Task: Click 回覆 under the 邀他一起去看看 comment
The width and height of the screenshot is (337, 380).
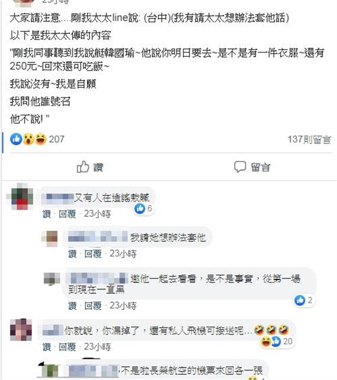Action: click(93, 305)
